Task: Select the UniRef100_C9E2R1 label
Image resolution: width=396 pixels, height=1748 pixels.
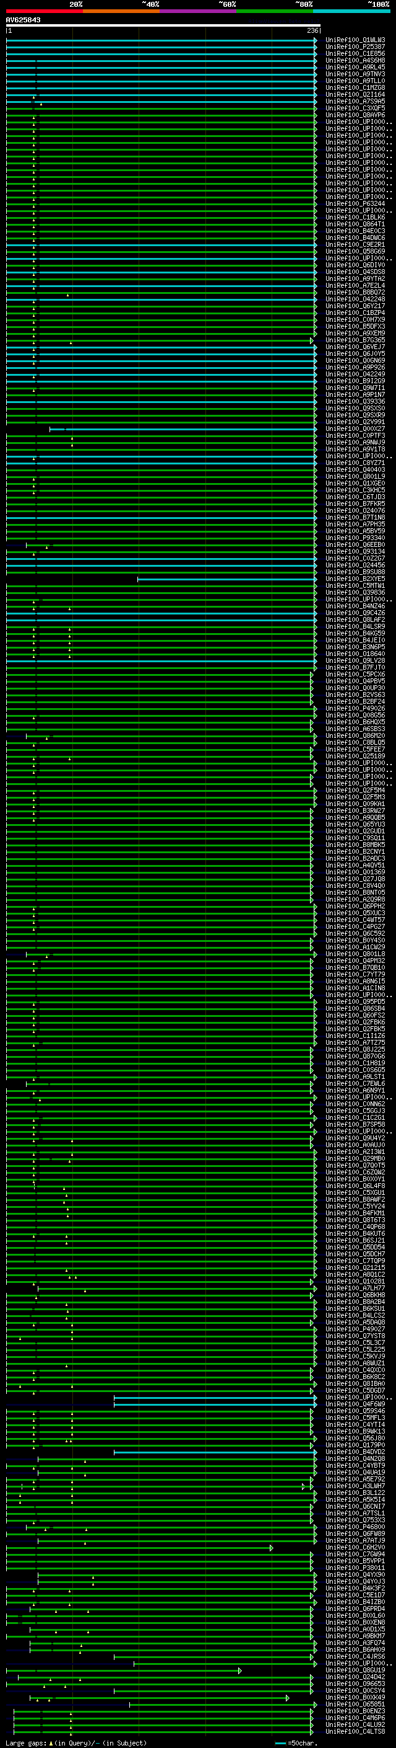Action: (355, 244)
